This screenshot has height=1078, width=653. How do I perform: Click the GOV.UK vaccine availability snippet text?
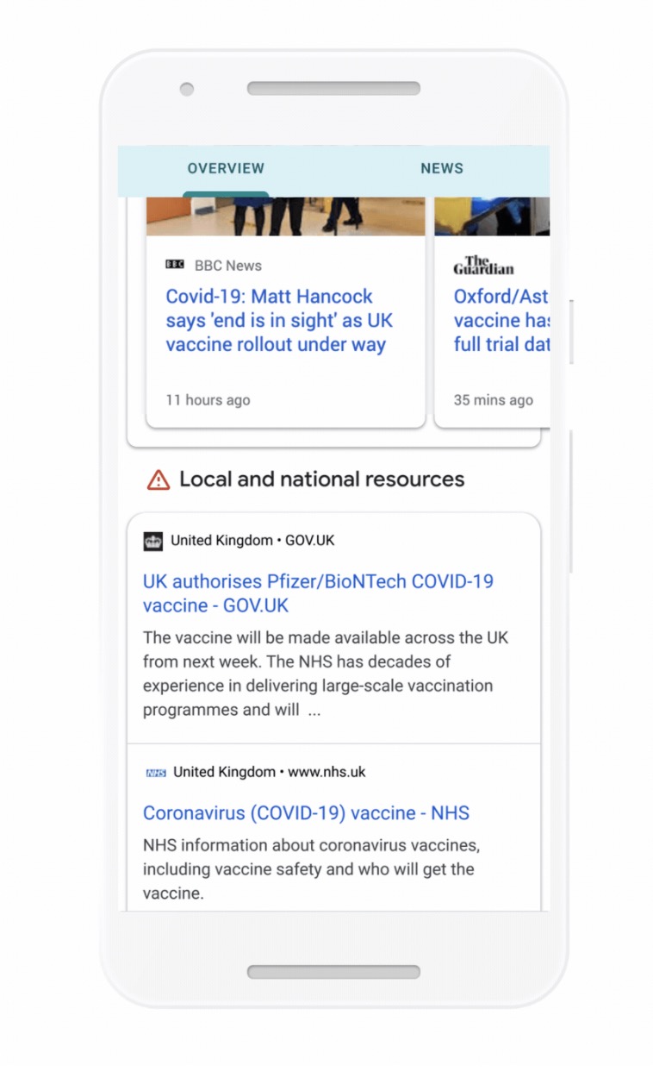point(325,674)
